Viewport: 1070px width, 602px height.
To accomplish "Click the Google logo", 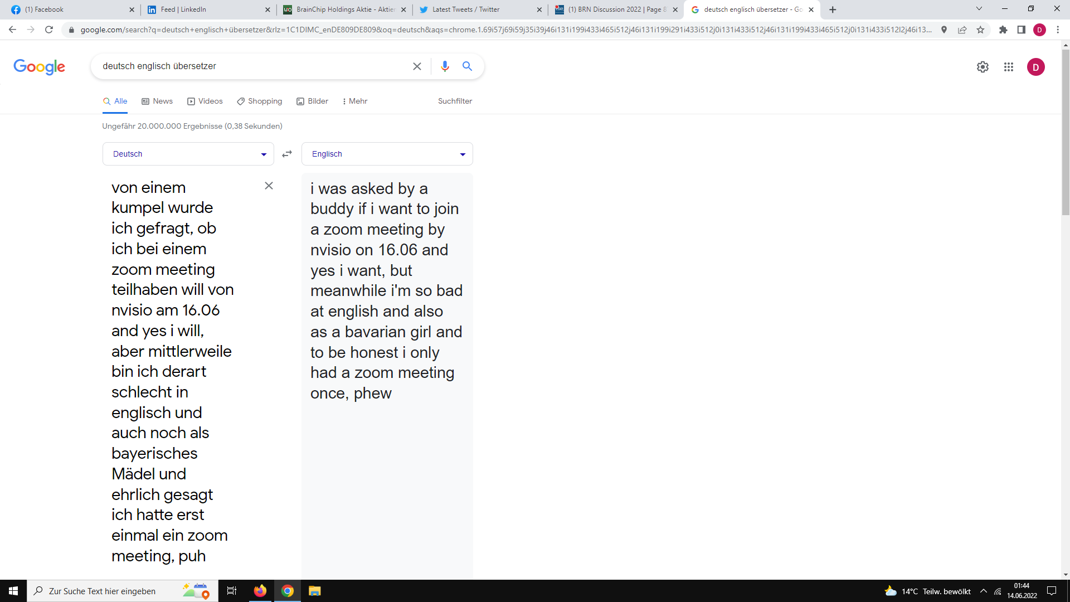I will click(39, 66).
